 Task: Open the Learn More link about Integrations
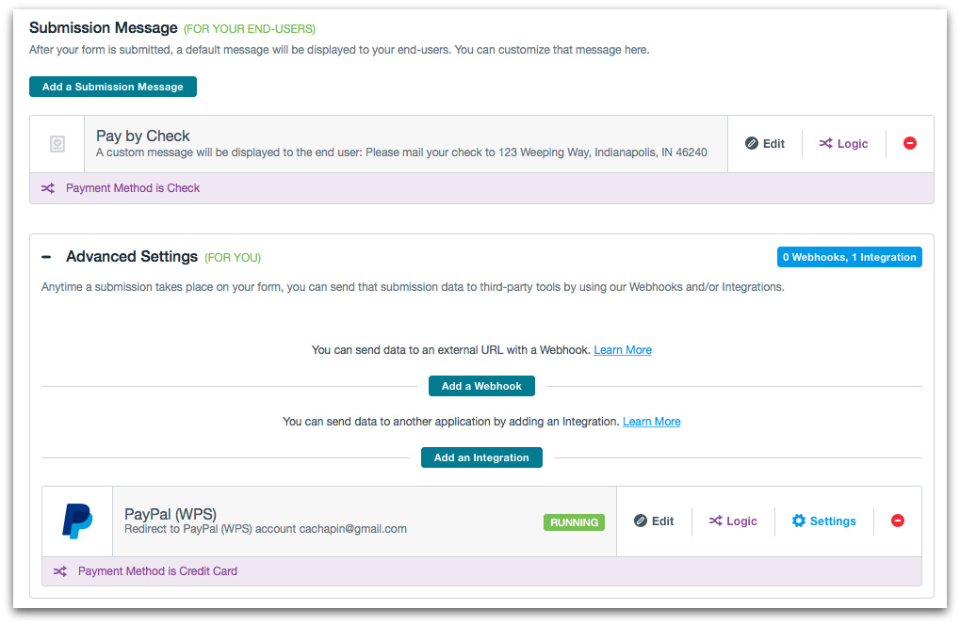coord(651,422)
